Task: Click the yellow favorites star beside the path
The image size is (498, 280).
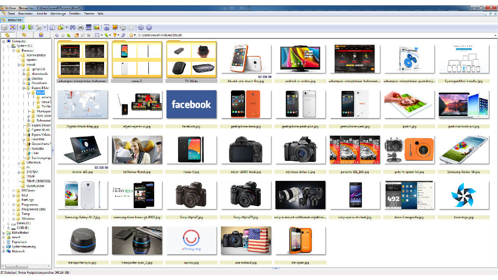Action: point(131,35)
